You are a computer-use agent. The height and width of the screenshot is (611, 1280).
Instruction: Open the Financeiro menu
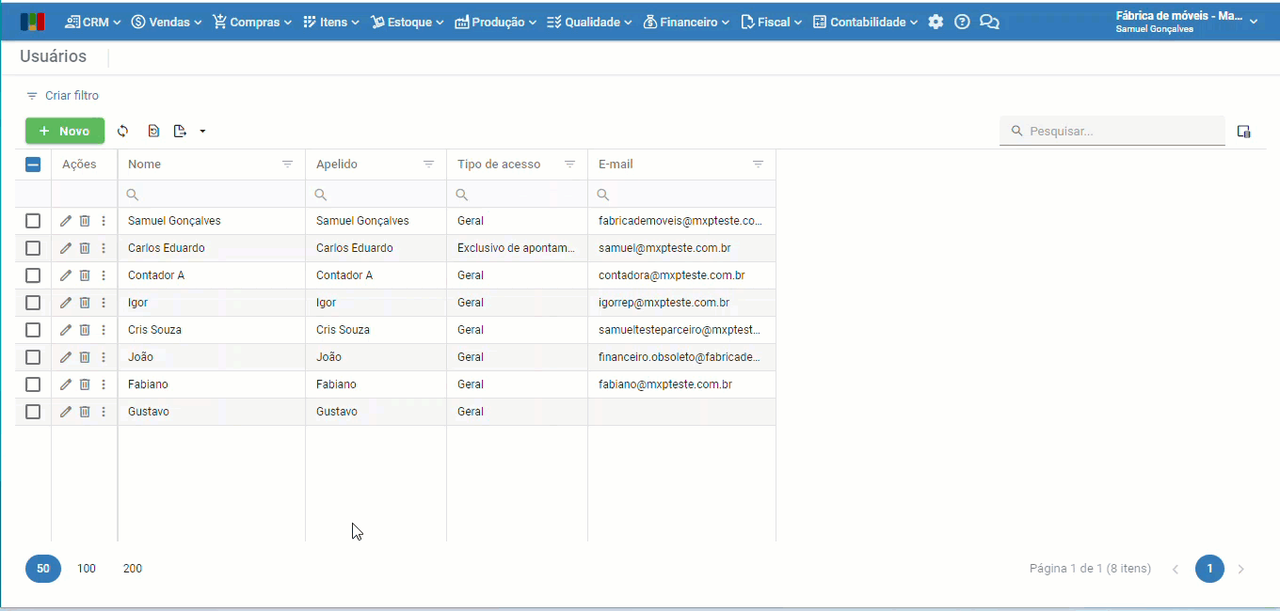[x=686, y=21]
